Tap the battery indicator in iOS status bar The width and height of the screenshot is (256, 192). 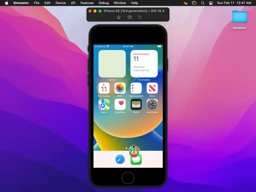[159, 46]
